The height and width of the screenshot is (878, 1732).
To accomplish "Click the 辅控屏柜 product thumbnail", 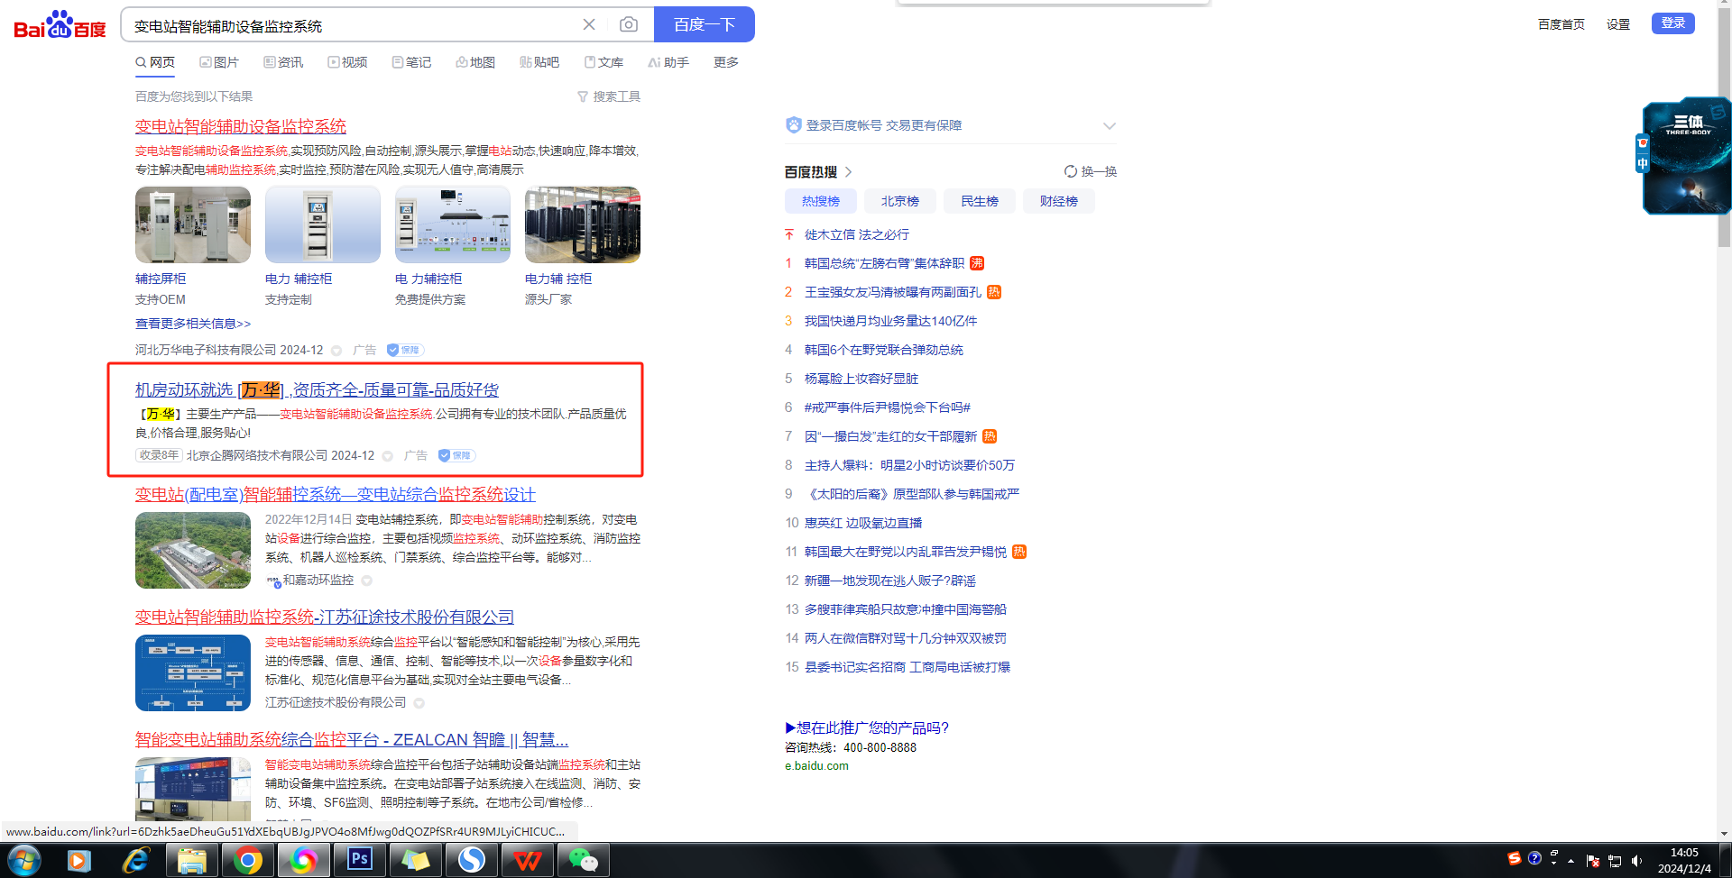I will click(193, 225).
